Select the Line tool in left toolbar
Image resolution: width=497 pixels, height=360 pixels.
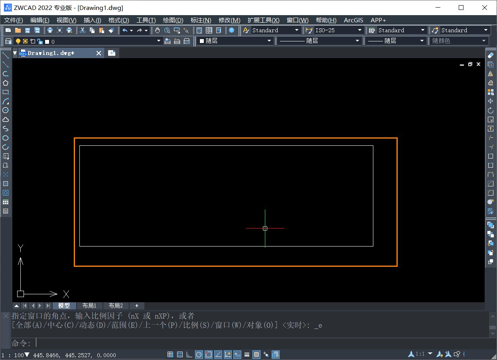[x=6, y=55]
